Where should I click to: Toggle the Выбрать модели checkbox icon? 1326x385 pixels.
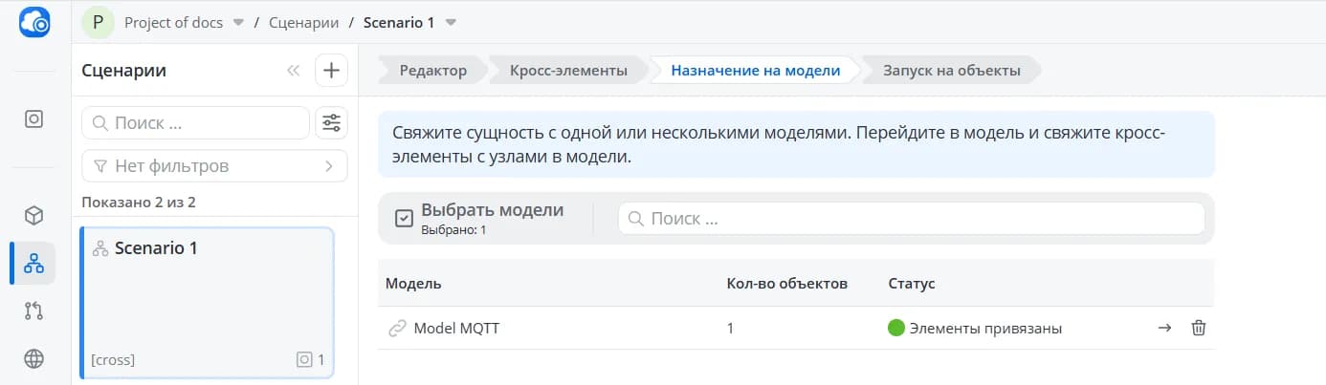click(404, 219)
